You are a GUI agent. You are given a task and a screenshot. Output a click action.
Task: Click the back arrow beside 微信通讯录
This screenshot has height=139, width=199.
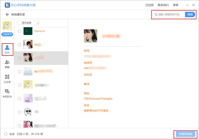[8, 15]
